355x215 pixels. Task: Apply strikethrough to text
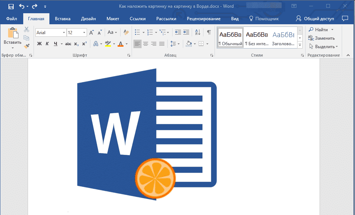[69, 43]
